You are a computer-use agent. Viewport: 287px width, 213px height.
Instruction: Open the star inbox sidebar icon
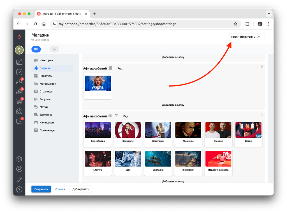pos(19,91)
